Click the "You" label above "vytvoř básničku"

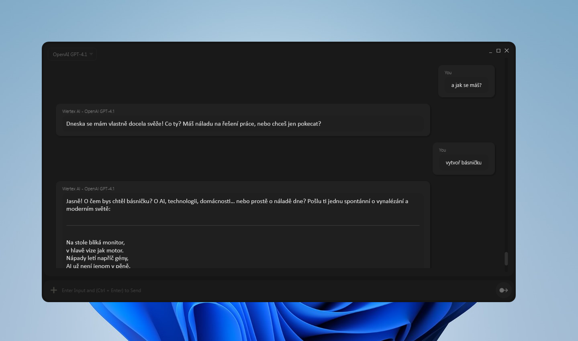(442, 150)
